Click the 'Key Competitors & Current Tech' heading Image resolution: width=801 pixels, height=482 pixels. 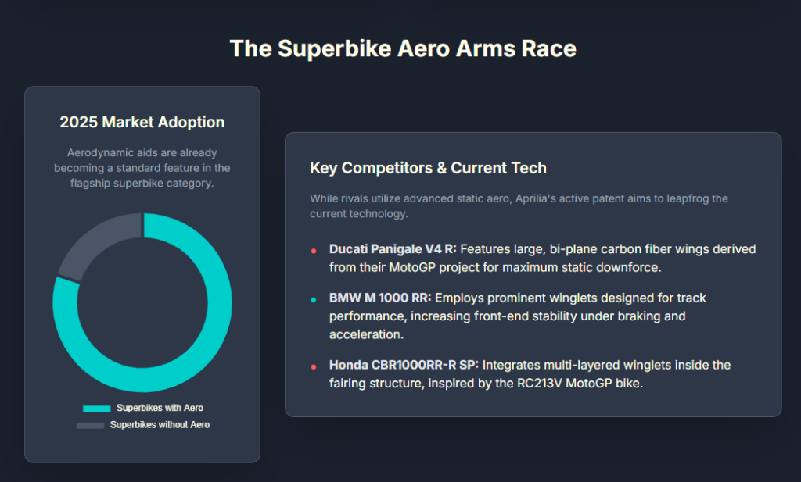pyautogui.click(x=428, y=168)
